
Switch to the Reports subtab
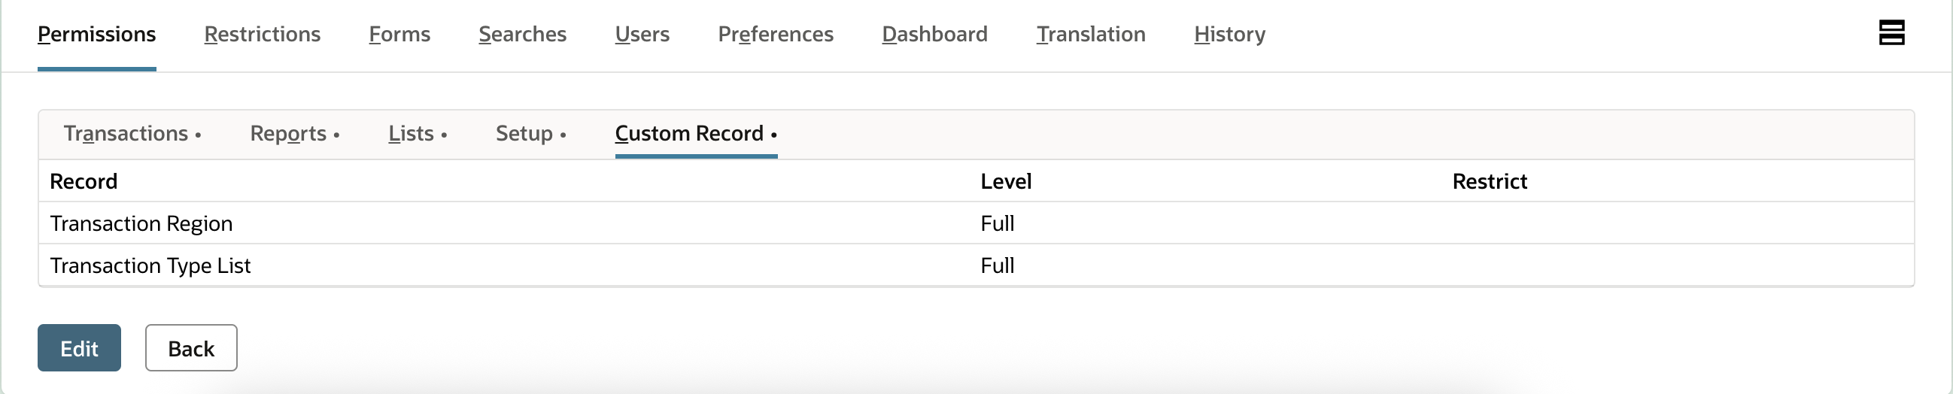(288, 134)
